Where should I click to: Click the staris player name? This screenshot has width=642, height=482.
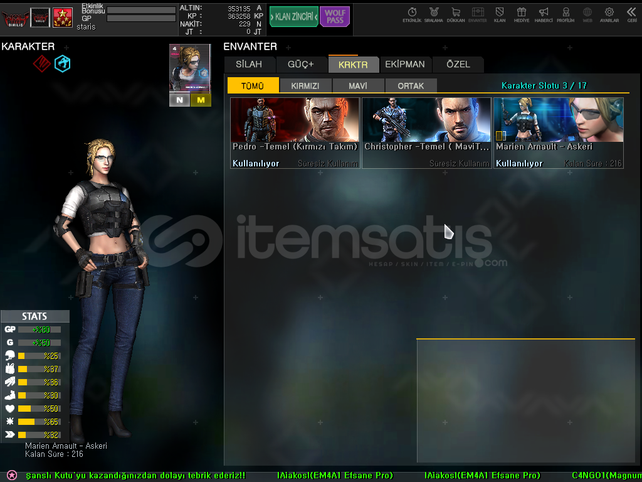pos(86,27)
